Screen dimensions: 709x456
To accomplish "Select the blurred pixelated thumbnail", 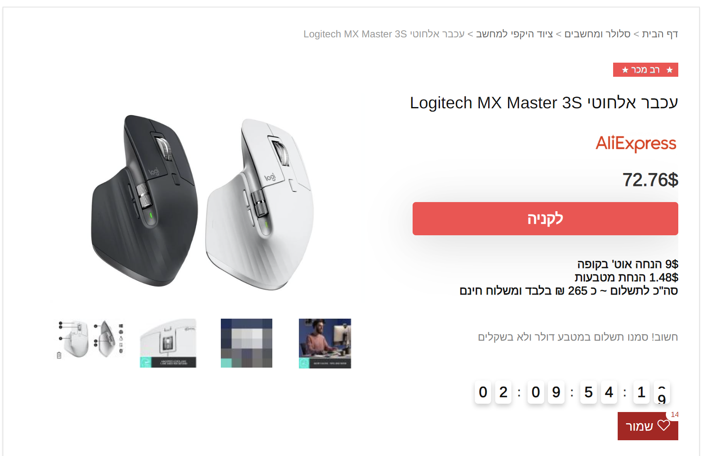I will 247,343.
